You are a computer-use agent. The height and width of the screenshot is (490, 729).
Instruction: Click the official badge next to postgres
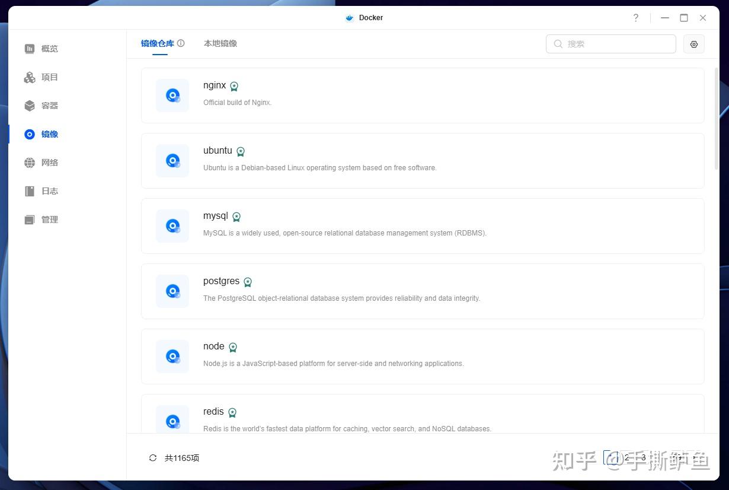(x=248, y=282)
